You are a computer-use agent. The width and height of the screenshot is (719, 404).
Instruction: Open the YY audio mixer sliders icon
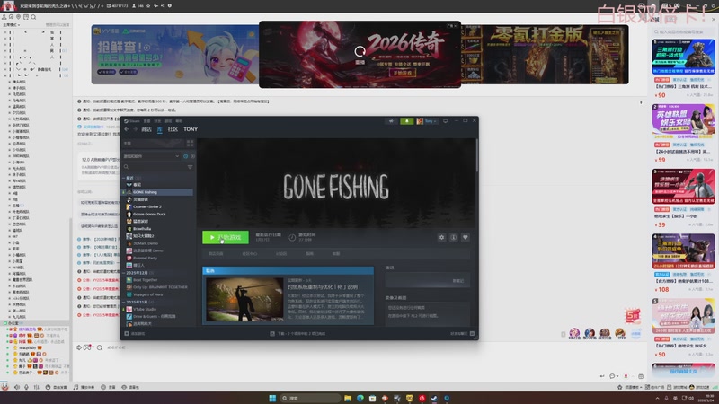coord(36,387)
